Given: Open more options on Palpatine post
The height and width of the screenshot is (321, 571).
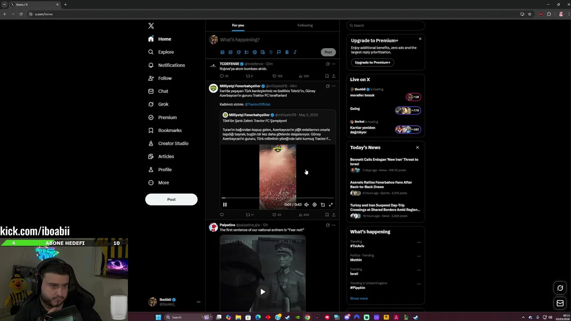Looking at the screenshot, I should pos(334,225).
